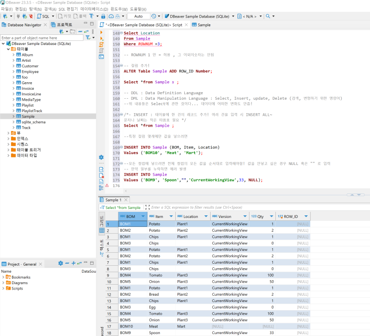Screen dimensions: 370x336
Task: Switch the results to grid view icon
Action: click(102, 231)
